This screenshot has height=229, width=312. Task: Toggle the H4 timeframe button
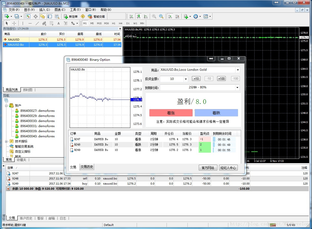(121, 23)
